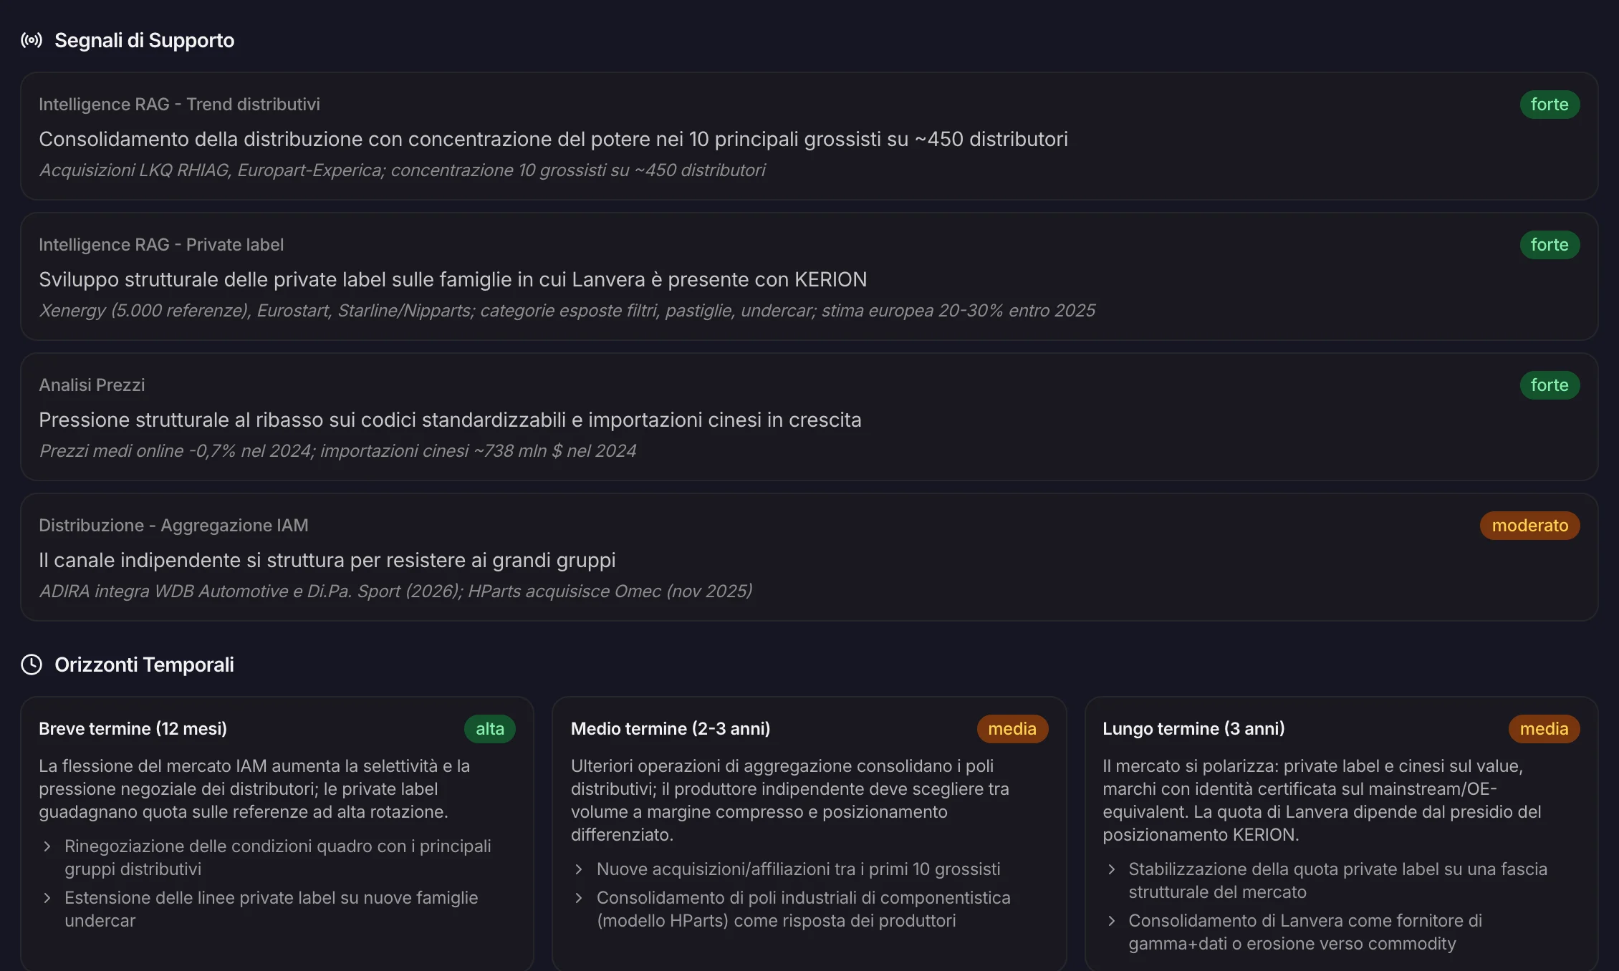The height and width of the screenshot is (971, 1619).
Task: Click the forte badge on Trend distributivi card
Action: coord(1550,105)
